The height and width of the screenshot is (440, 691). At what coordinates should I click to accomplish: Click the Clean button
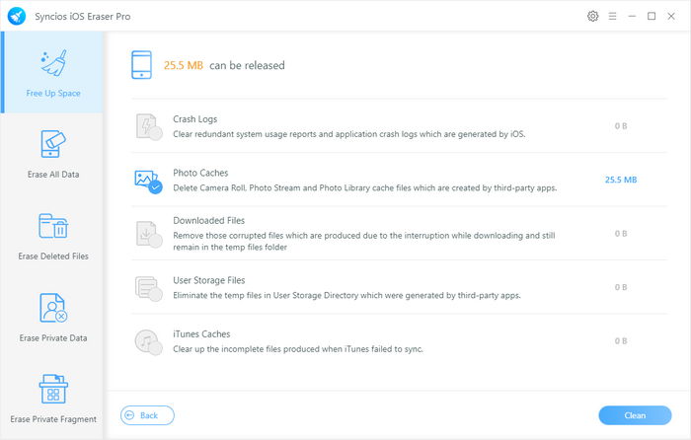tap(635, 415)
